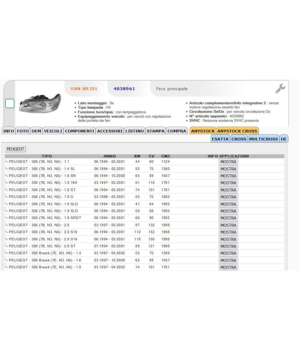Viewport: 300px width, 350px height.
Task: Open the COMPRA tab
Action: point(177,131)
